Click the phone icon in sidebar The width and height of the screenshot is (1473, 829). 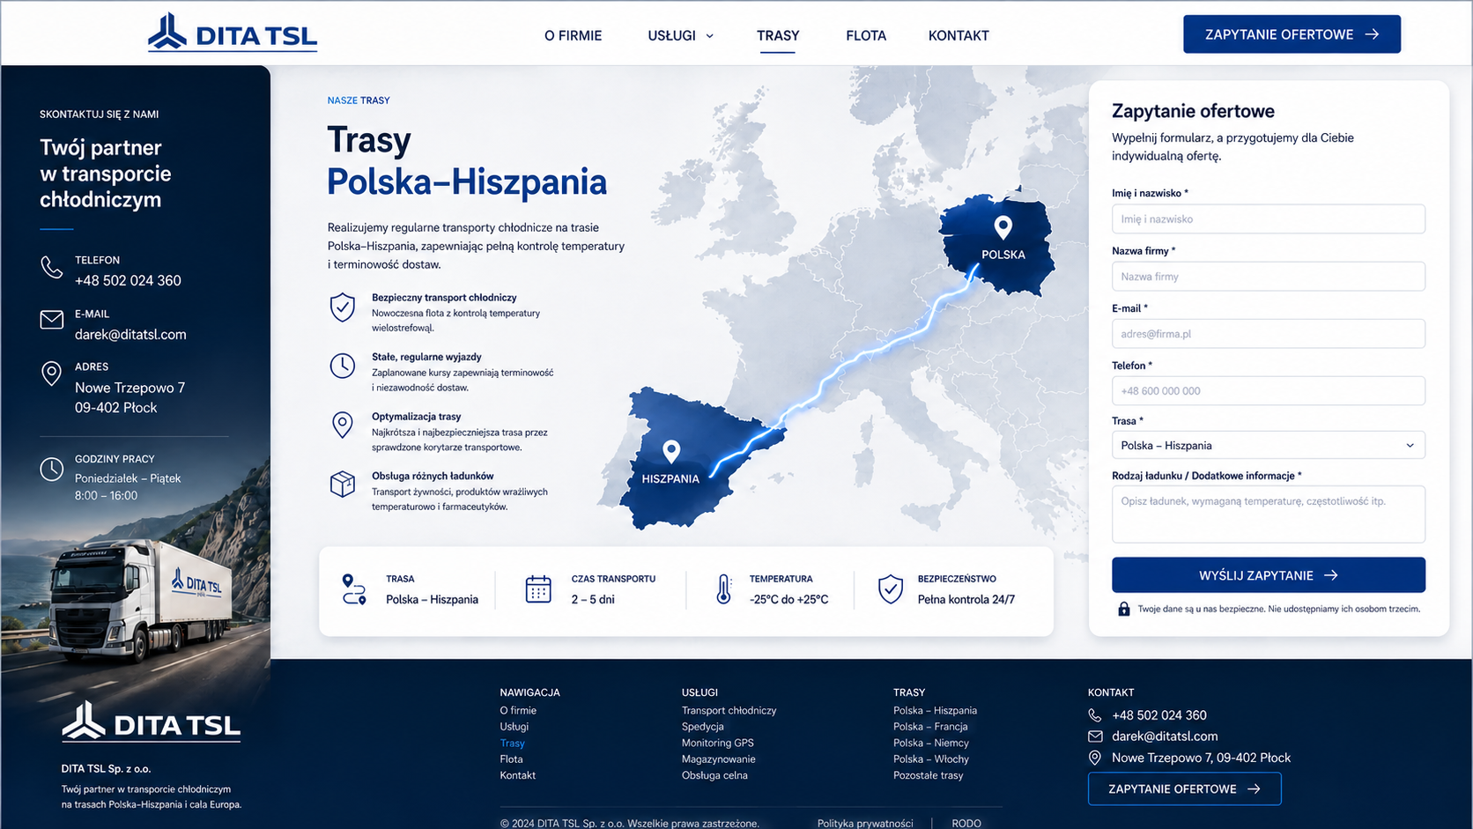(52, 267)
